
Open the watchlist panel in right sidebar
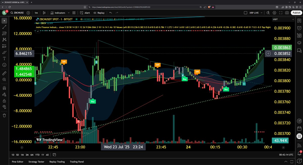299,20
